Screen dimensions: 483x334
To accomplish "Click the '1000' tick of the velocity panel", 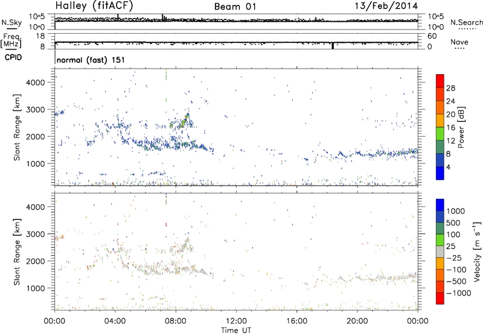I will coord(35,288).
